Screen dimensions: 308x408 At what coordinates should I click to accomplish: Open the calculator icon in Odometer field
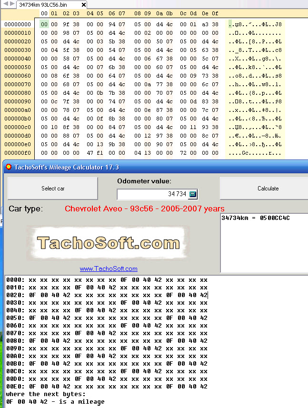click(192, 194)
